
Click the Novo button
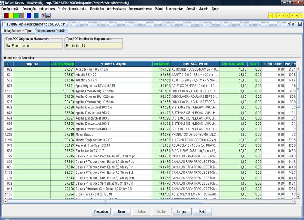tap(121, 212)
